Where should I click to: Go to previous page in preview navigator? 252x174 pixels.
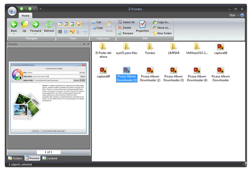(33, 152)
